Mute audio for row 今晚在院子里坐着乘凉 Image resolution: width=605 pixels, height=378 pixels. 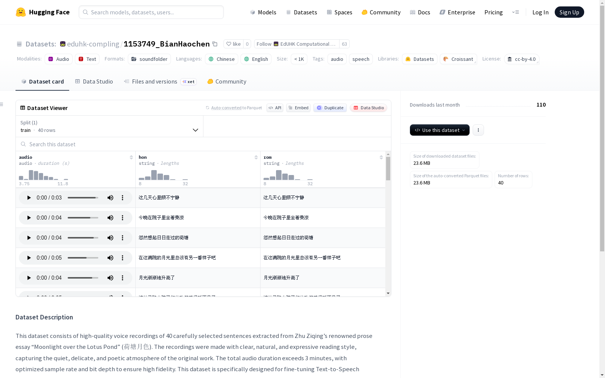click(x=110, y=218)
